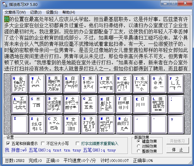Click highlighted character 我 in text
The width and height of the screenshot is (194, 166).
click(x=7, y=19)
